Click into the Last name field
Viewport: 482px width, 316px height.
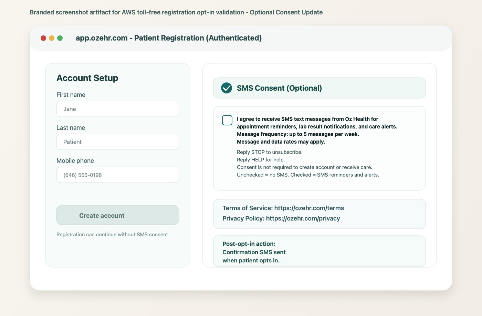click(x=118, y=142)
